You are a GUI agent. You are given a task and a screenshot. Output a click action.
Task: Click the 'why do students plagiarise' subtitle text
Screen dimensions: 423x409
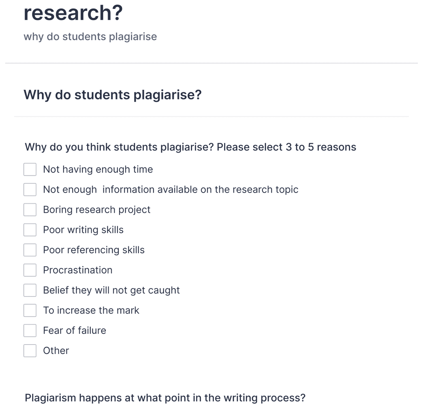pyautogui.click(x=90, y=36)
